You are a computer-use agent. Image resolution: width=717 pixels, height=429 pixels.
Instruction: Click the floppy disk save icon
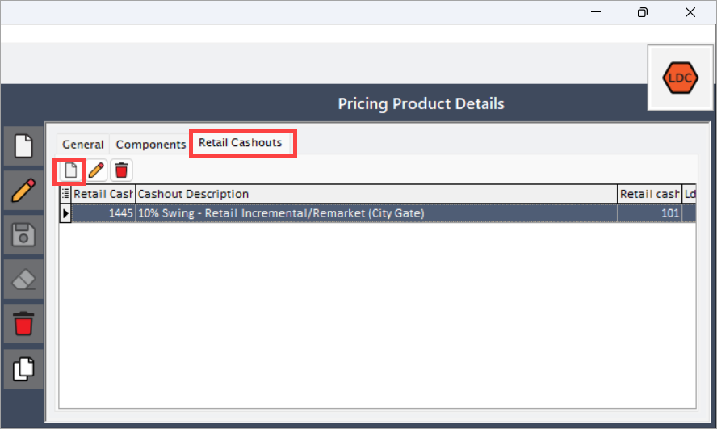tap(23, 234)
